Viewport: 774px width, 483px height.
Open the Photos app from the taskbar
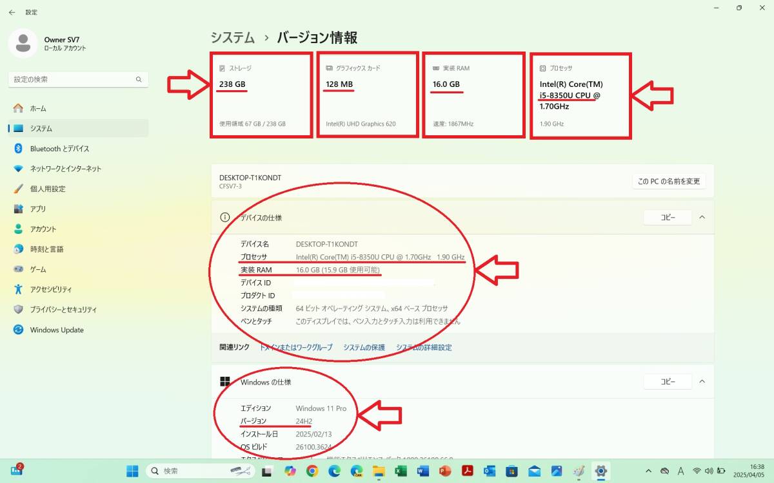coord(556,471)
